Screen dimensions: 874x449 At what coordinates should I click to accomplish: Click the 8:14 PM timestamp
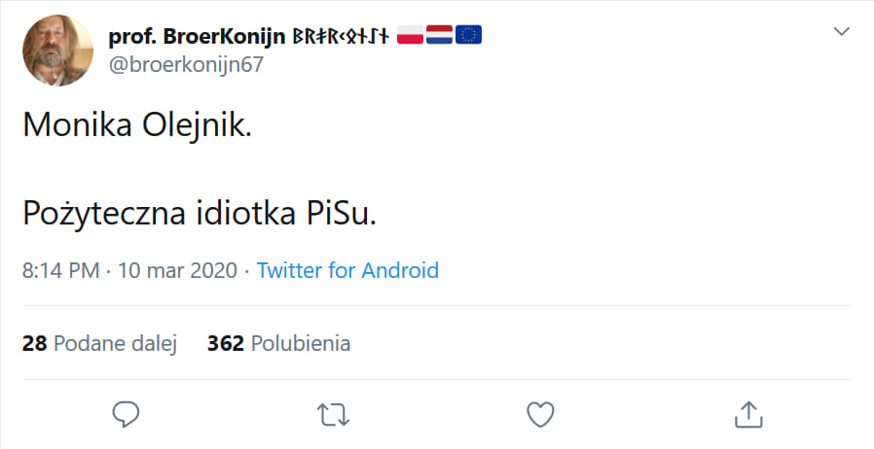coord(60,270)
